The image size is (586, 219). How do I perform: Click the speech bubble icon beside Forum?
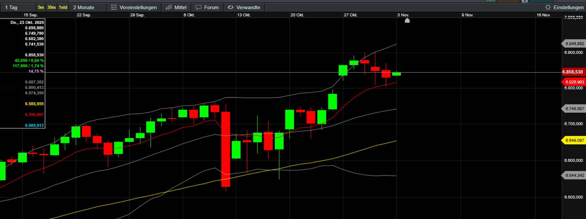point(198,7)
